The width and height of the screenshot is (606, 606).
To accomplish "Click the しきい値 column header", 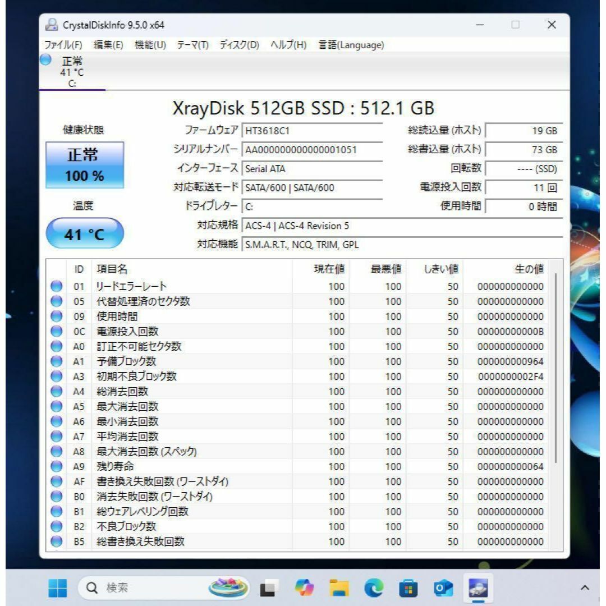I will 434,269.
